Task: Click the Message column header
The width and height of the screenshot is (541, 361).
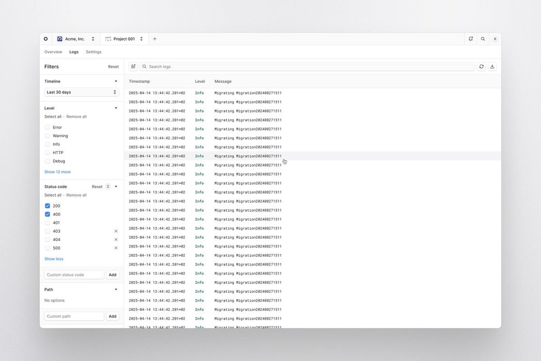Action: (223, 81)
